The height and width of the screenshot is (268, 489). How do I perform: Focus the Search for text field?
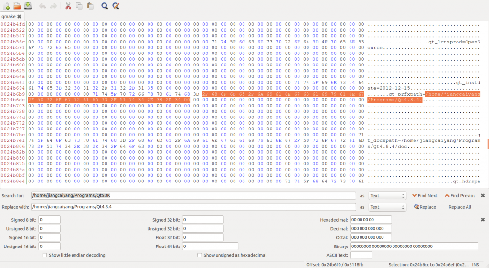(193, 195)
